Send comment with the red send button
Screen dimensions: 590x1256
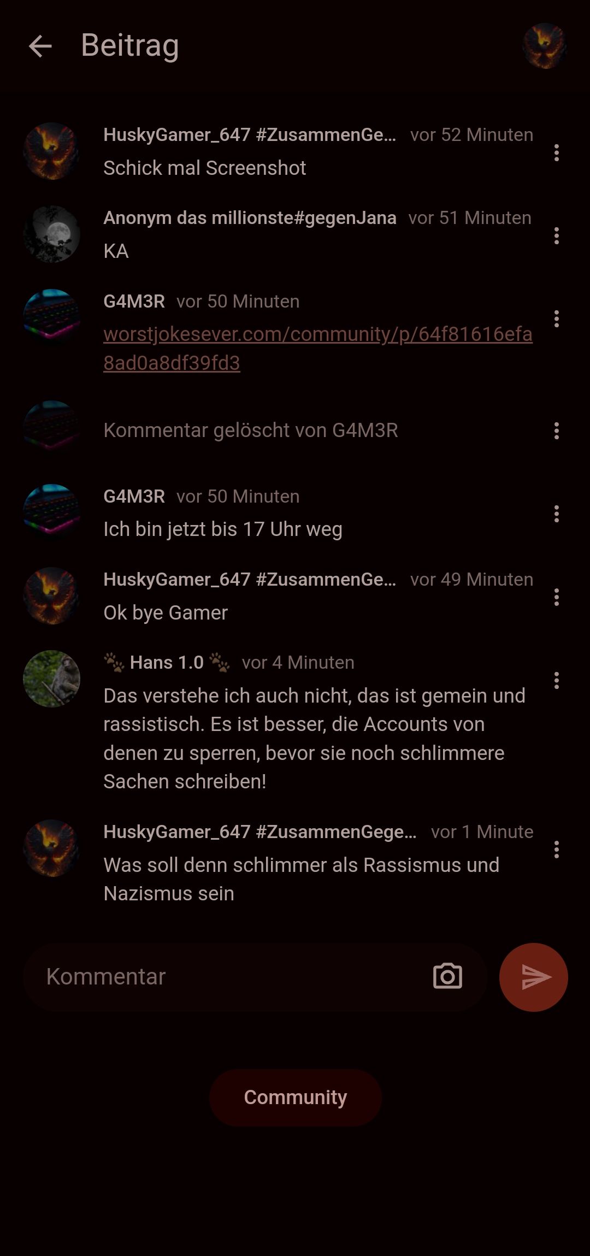pyautogui.click(x=534, y=977)
